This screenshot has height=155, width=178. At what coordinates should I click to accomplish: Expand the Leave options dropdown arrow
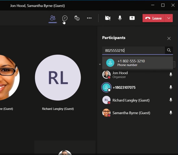click(x=169, y=18)
